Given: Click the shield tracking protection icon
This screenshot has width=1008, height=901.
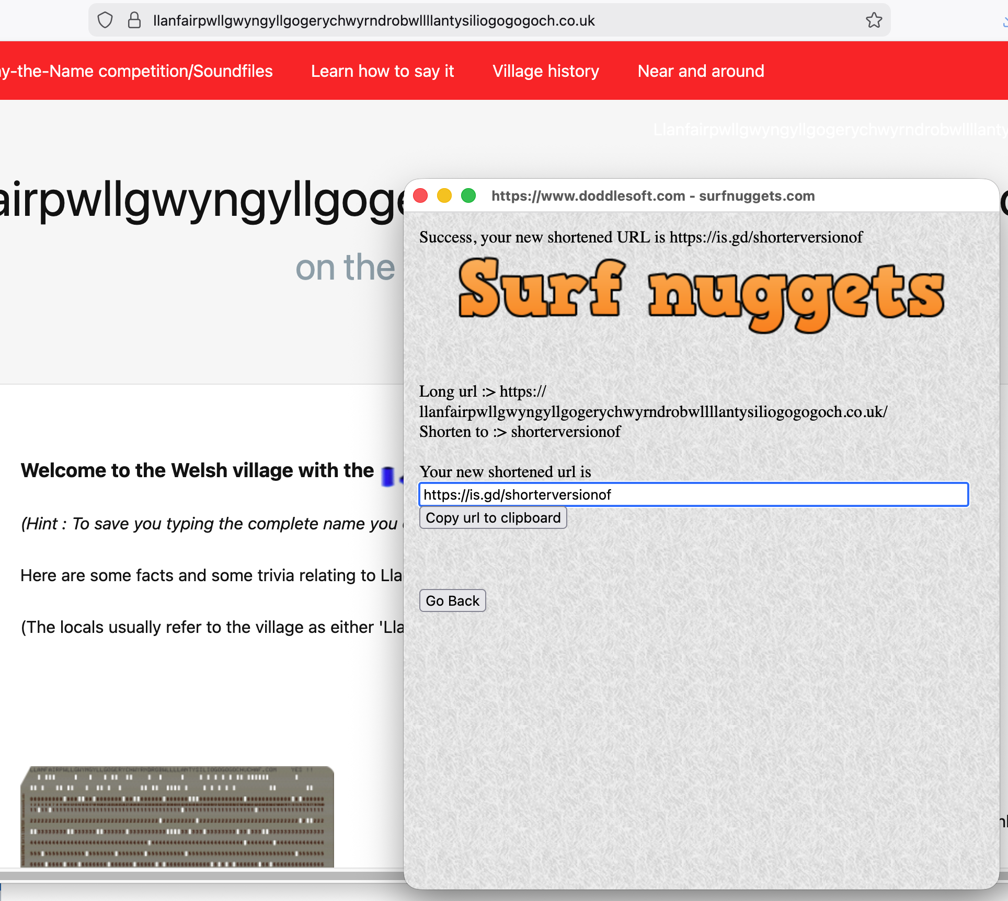Looking at the screenshot, I should (105, 20).
